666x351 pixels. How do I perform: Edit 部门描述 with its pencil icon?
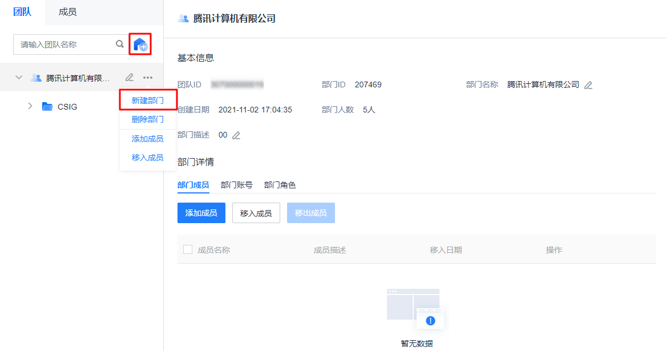[x=236, y=135]
